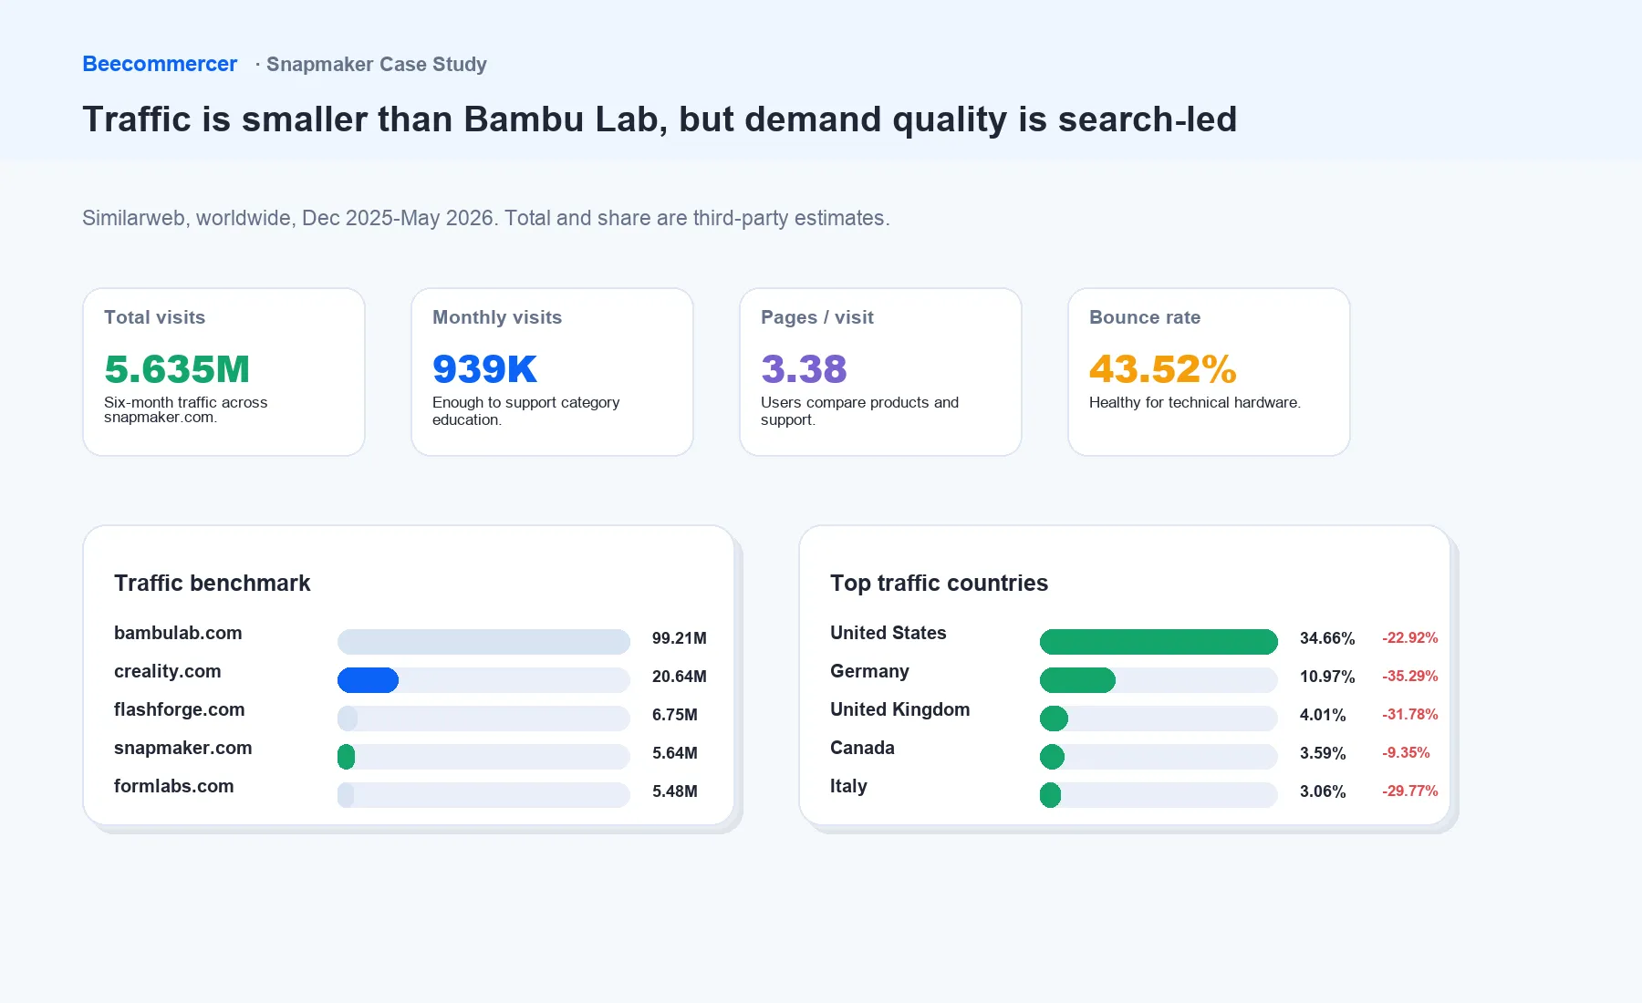Select the 5.48M value
The width and height of the screenshot is (1642, 1003).
pos(674,791)
